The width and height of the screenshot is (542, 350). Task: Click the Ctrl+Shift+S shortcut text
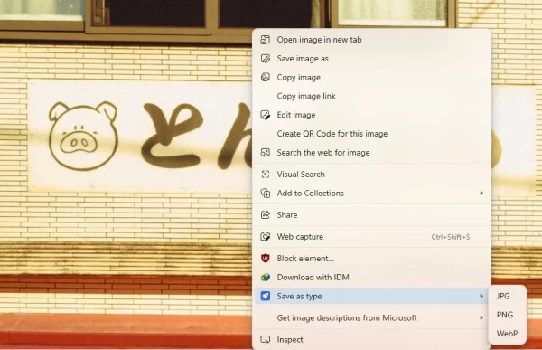click(x=451, y=237)
